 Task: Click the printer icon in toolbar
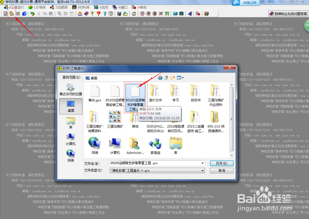pyautogui.click(x=206, y=14)
